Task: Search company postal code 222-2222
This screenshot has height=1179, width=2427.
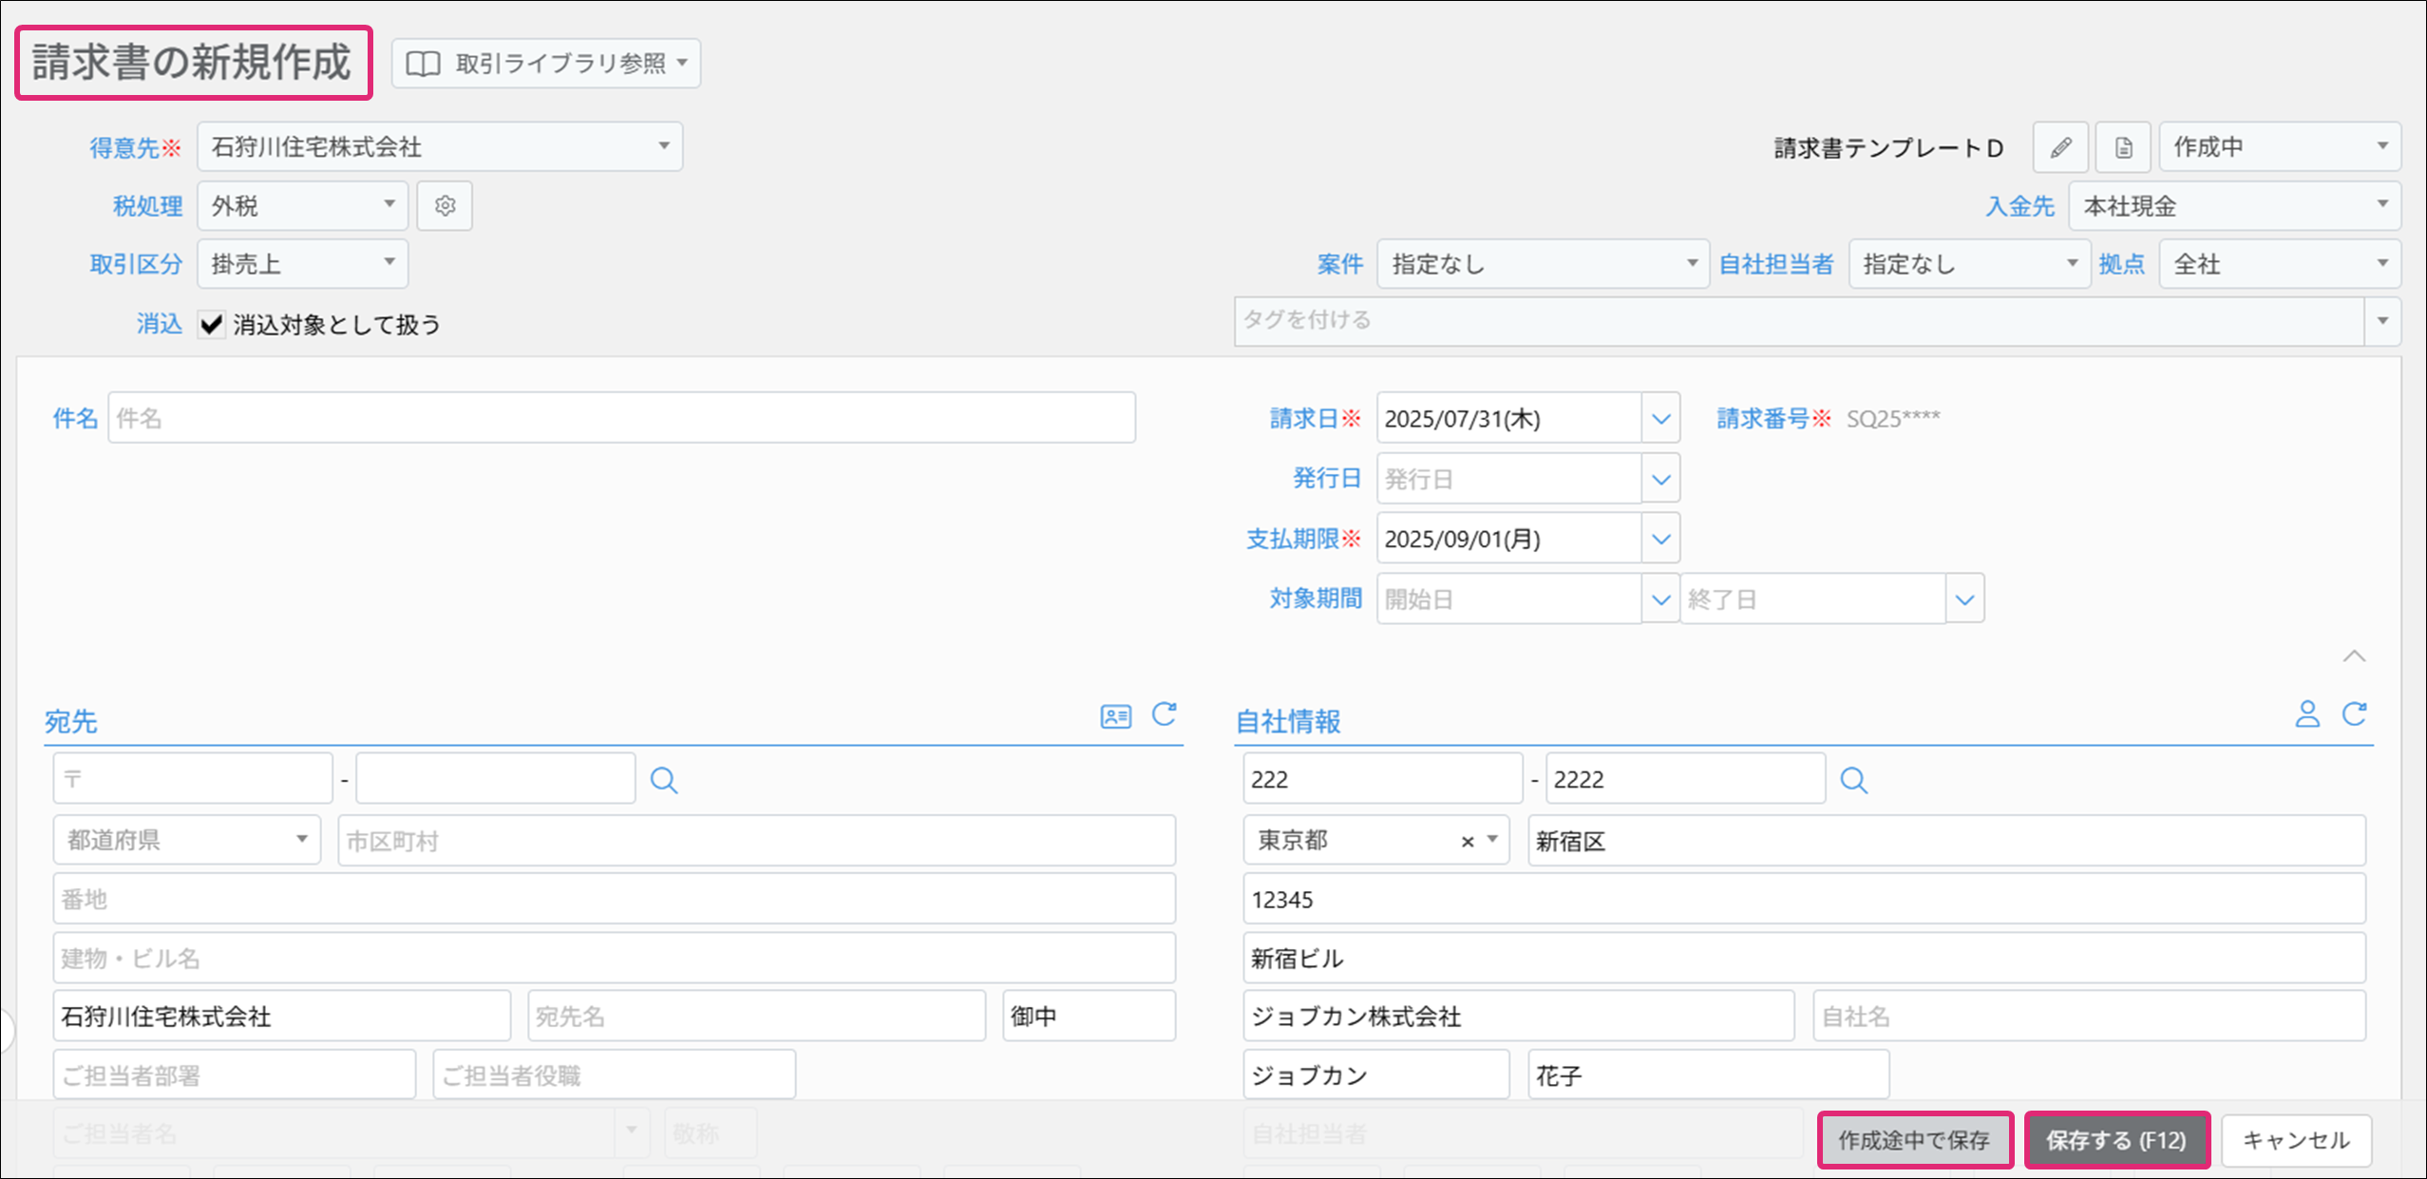Action: [x=1853, y=781]
